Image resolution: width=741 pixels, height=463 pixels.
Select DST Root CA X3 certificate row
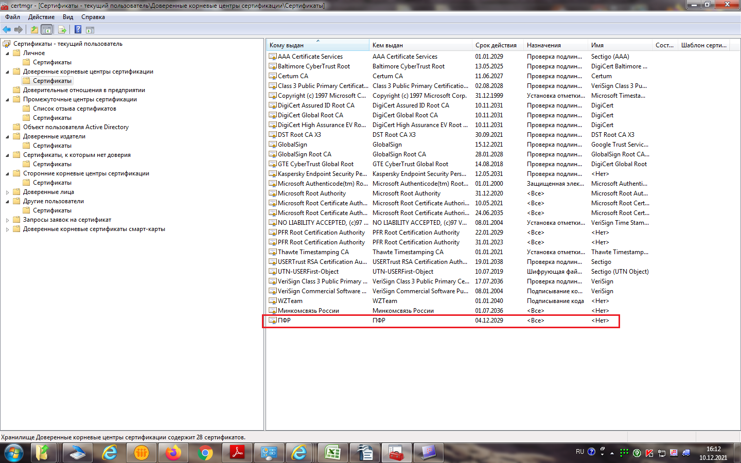pos(299,135)
